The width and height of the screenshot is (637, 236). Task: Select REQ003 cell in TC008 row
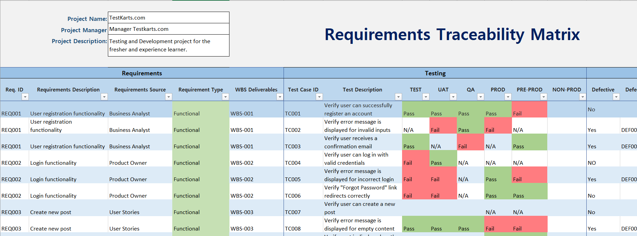pos(15,224)
